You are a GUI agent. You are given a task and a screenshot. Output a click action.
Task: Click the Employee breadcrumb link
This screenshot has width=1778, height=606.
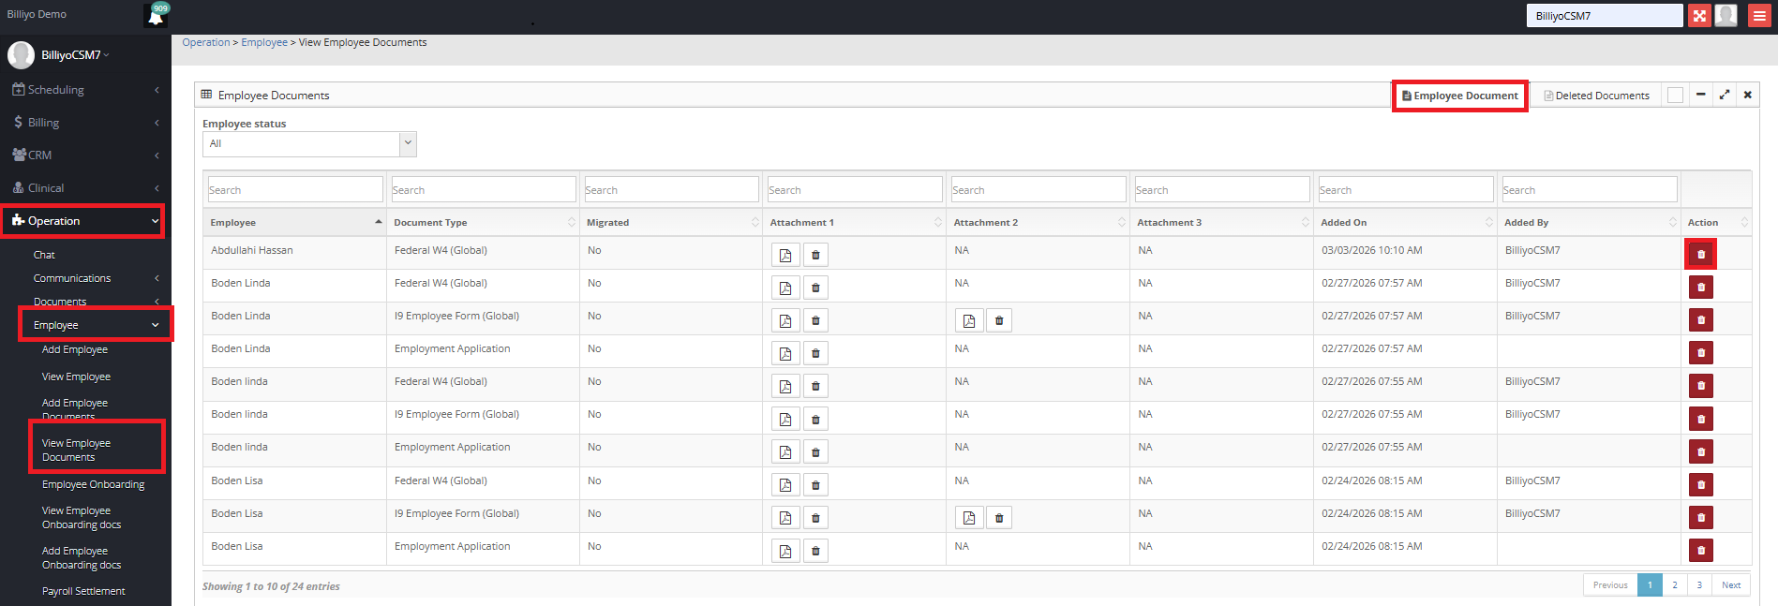pos(264,42)
